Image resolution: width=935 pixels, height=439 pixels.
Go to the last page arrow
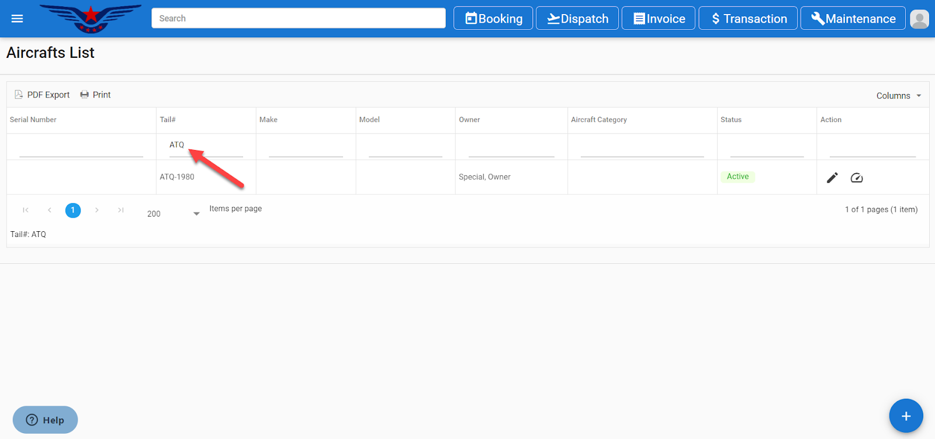[x=120, y=210]
